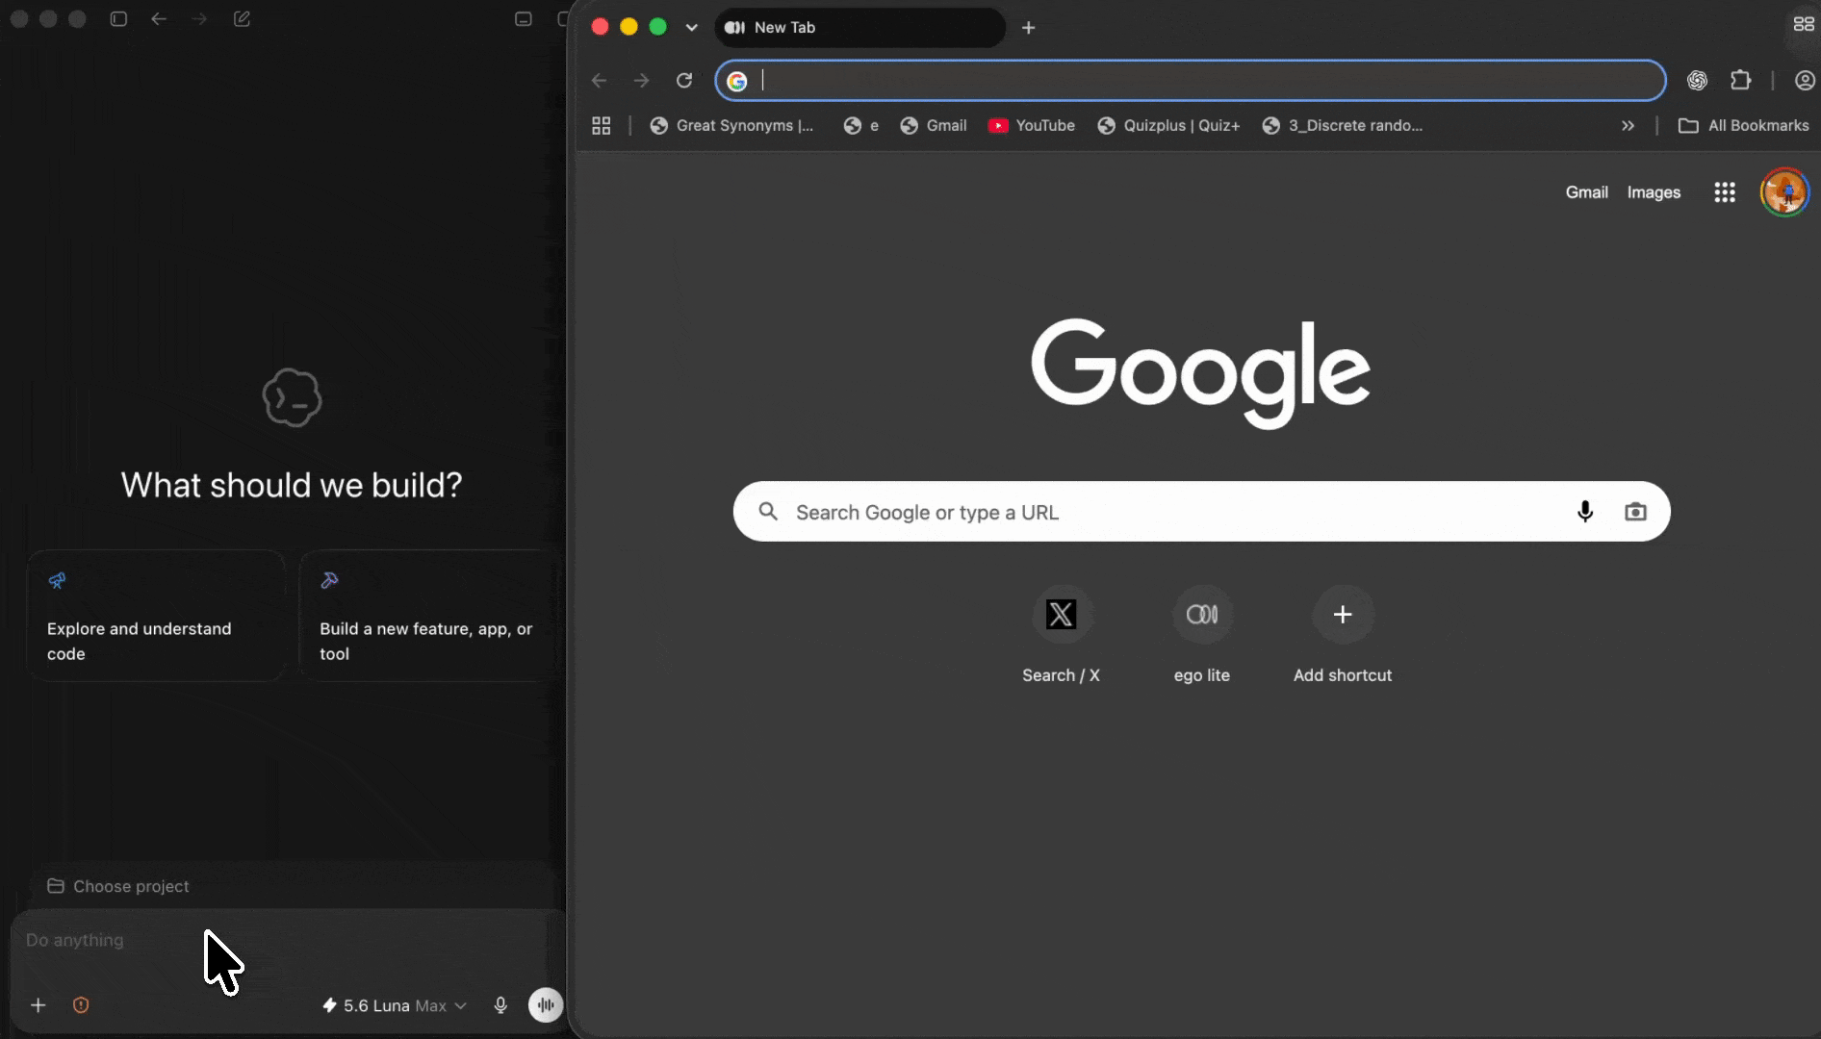
Task: Click Chrome back arrow
Action: (600, 81)
